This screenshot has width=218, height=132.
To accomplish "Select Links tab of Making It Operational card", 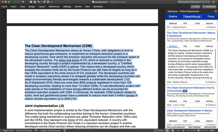I will [197, 46].
